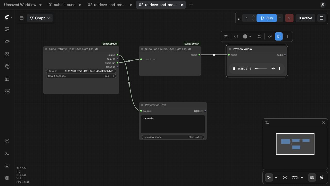330x186 pixels.
Task: Switch to the 01-submit-suno tab
Action: click(x=64, y=5)
